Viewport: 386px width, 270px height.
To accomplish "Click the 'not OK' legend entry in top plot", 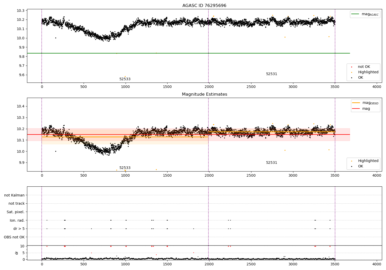I will (361, 67).
